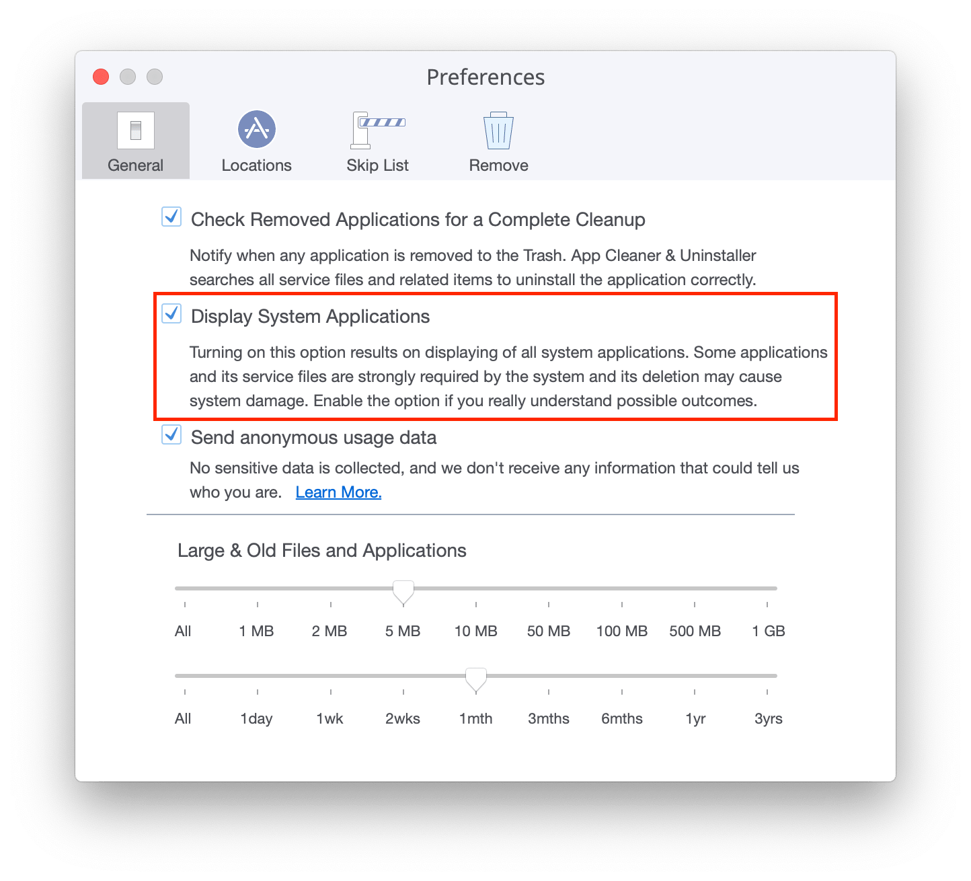This screenshot has height=881, width=971.
Task: Disable Display System Applications
Action: 171,313
